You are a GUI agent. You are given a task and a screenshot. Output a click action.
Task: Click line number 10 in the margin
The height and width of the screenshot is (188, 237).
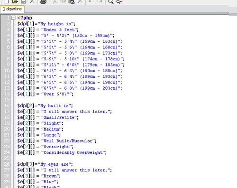tap(7, 70)
